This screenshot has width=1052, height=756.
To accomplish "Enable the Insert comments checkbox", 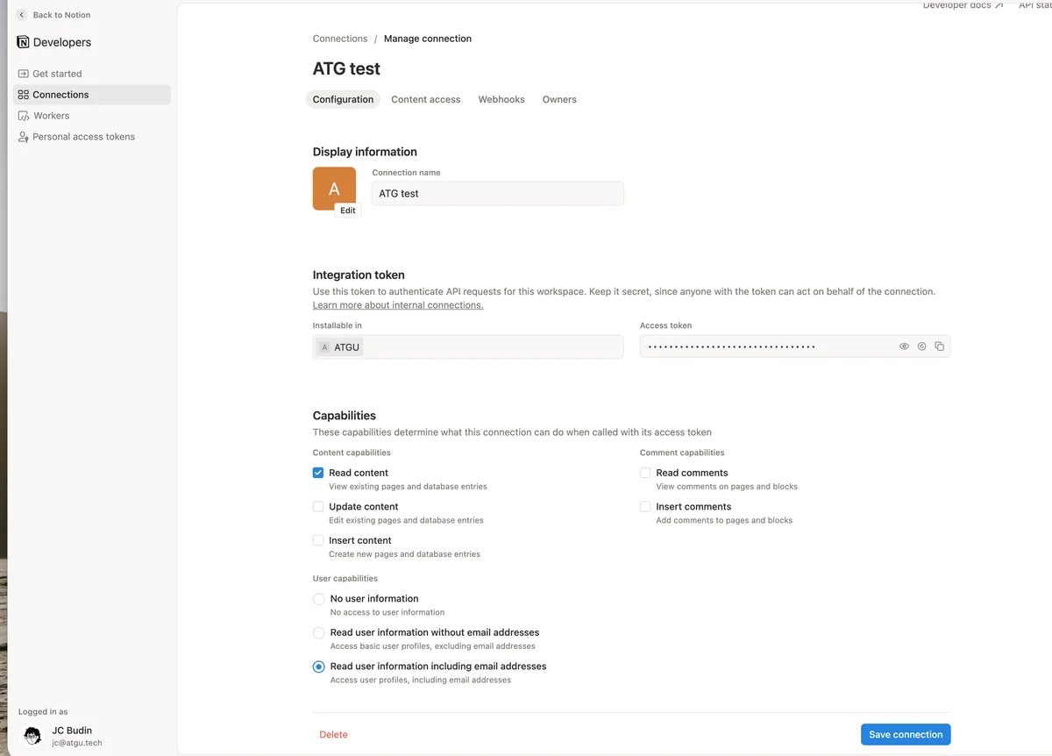I will click(645, 507).
